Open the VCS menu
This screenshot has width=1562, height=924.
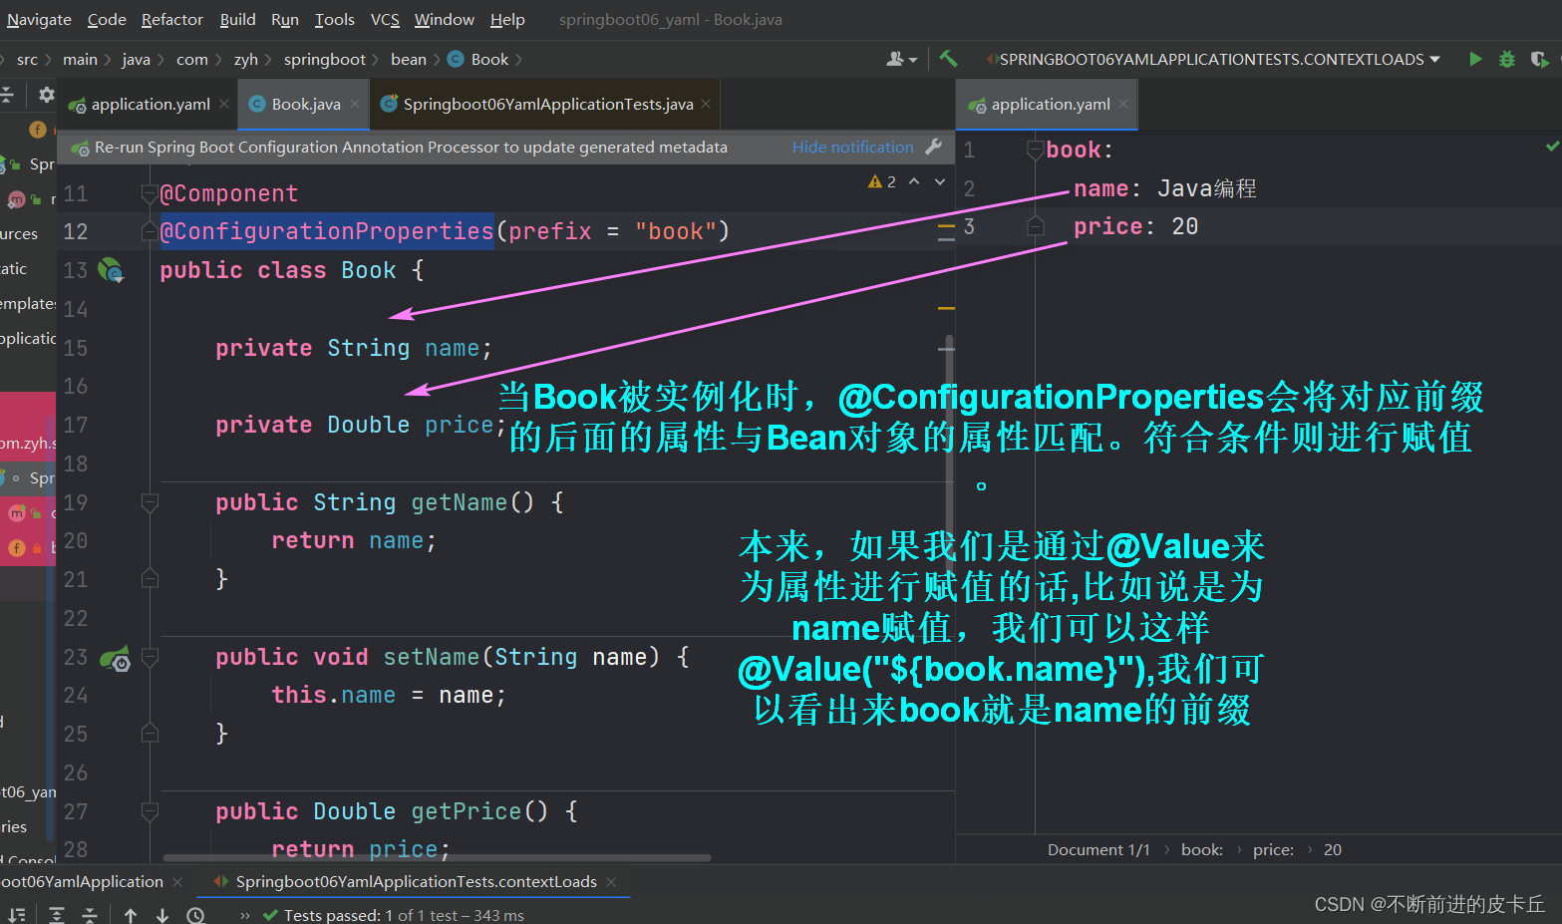[x=385, y=20]
